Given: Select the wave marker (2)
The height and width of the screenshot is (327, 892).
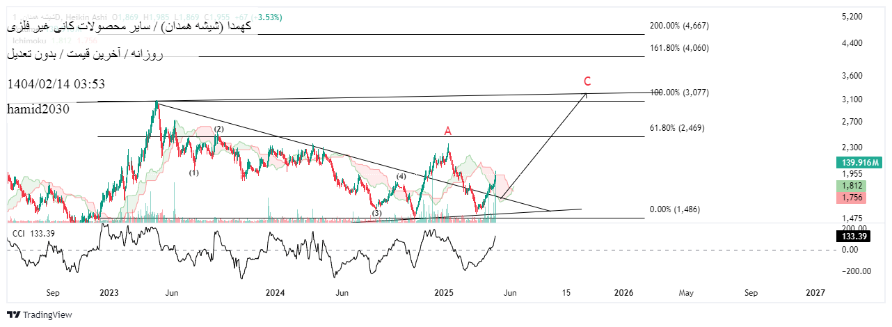Looking at the screenshot, I should [218, 129].
